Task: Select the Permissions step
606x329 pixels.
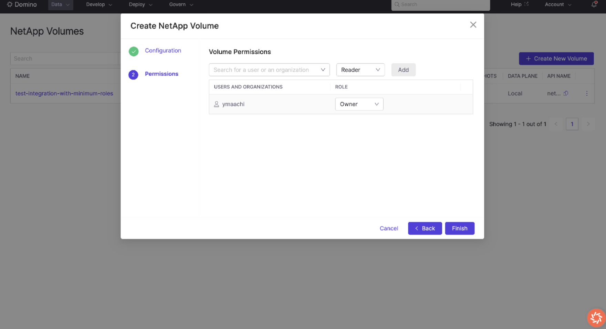Action: (x=161, y=74)
